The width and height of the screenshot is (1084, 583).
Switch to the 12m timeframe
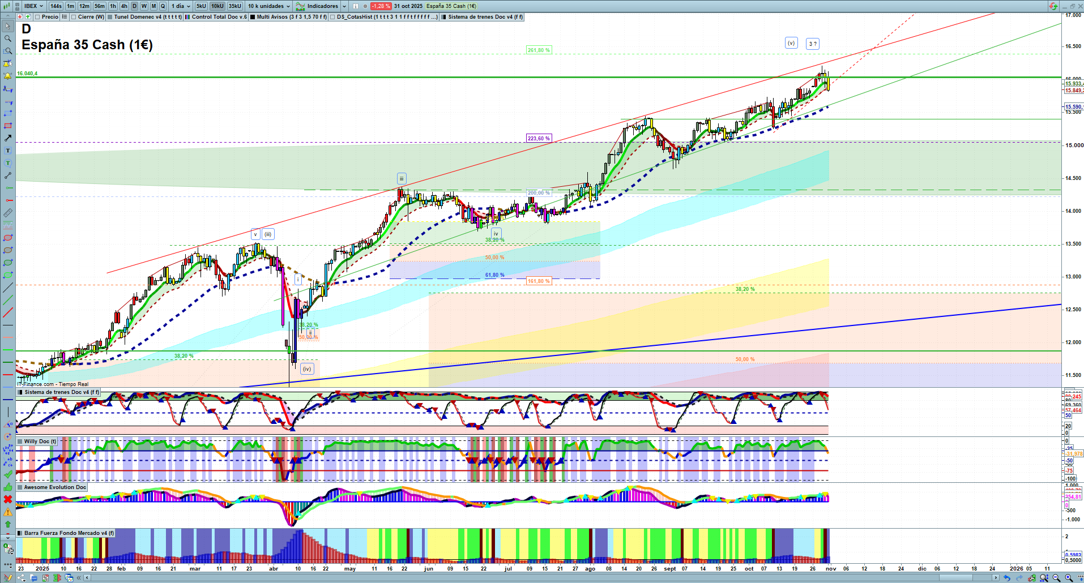pyautogui.click(x=84, y=6)
